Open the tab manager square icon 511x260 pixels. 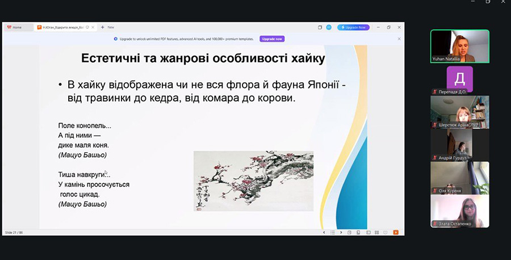[320, 27]
